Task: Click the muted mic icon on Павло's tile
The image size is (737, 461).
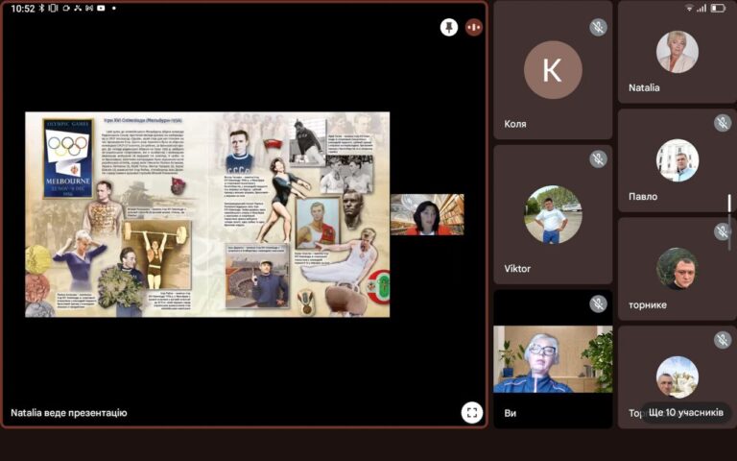Action: (723, 123)
